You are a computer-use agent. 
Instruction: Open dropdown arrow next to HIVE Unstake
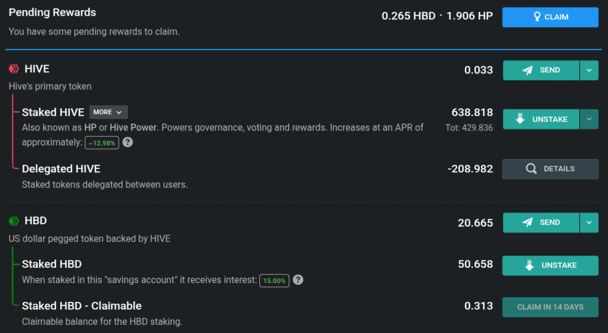click(x=589, y=119)
